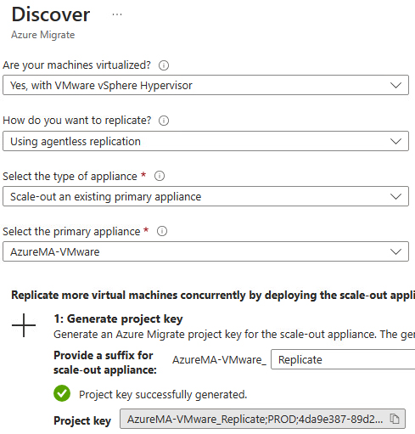Expand the AzureMA-VMware primary appliance dropdown

point(205,251)
